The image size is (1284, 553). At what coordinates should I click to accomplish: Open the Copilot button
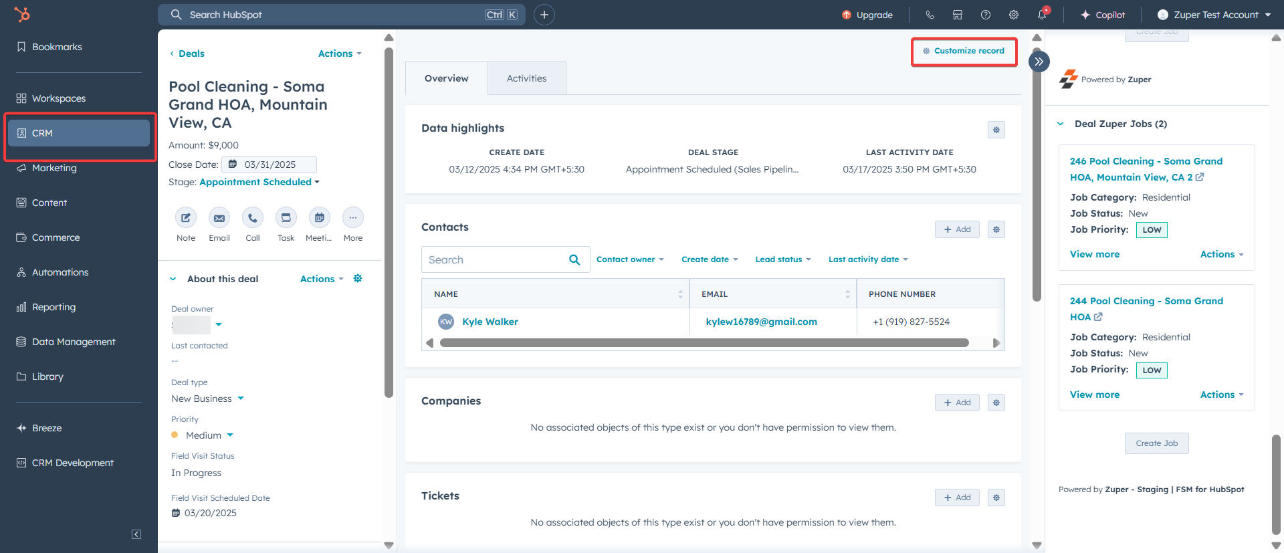point(1103,15)
